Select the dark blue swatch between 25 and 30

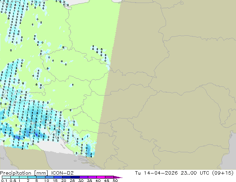pos(75,177)
